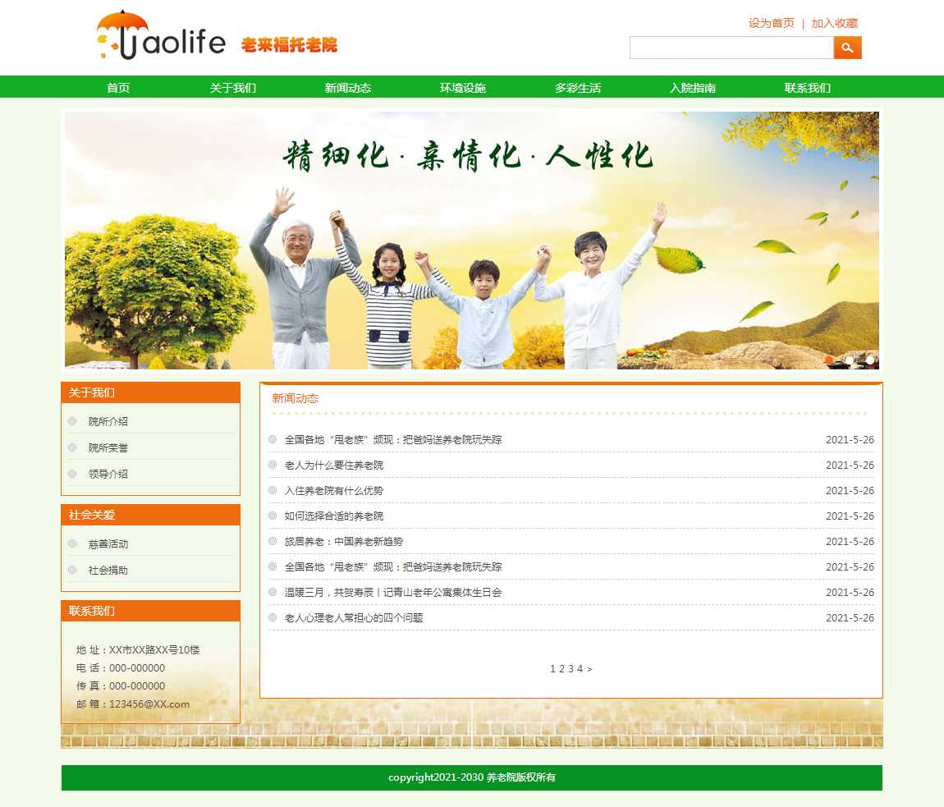The width and height of the screenshot is (944, 807).
Task: Open 院所介绍 in the sidebar
Action: click(108, 421)
